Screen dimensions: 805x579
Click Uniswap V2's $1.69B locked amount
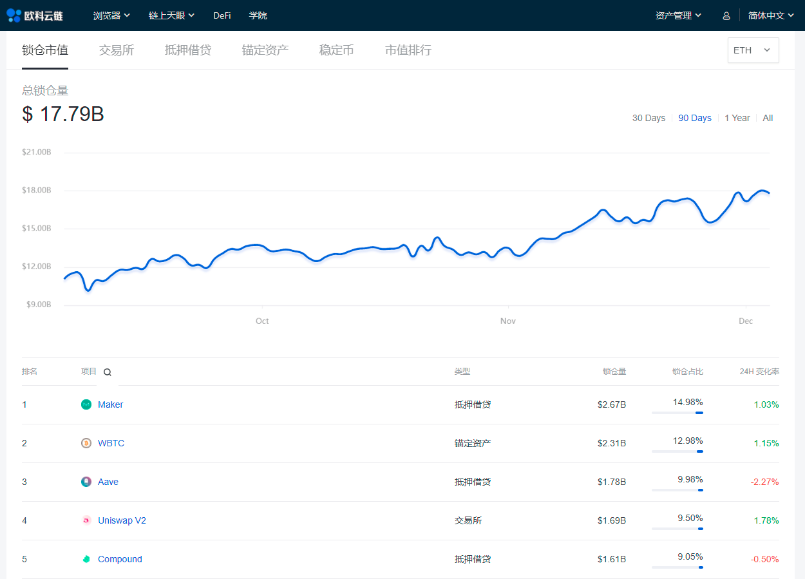(x=611, y=520)
